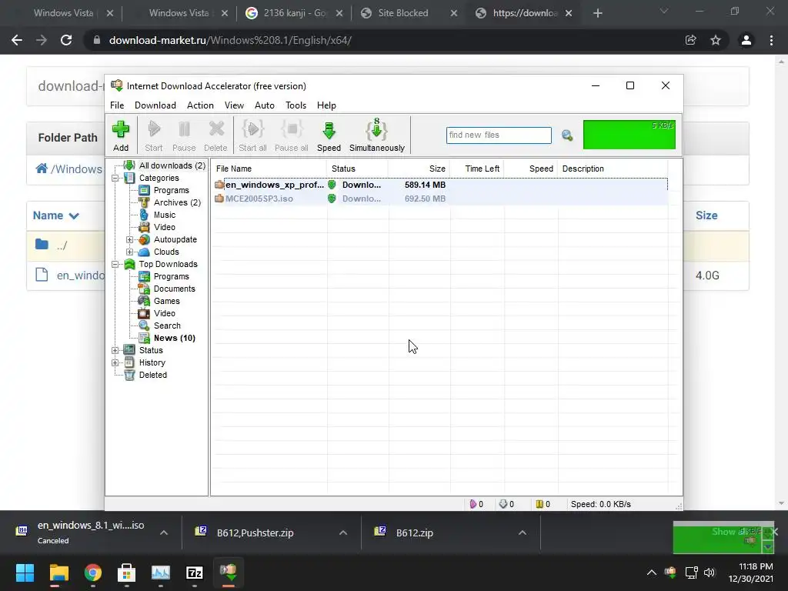Click the green speed graph panel

click(x=629, y=135)
